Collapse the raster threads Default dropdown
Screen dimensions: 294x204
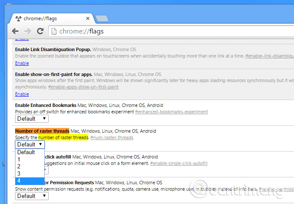(30, 144)
